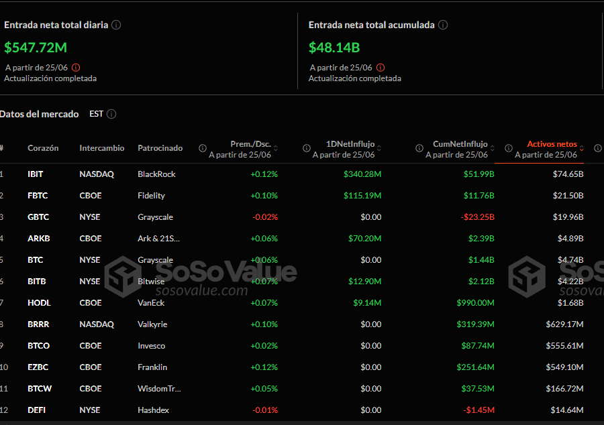Click the $9.14M inflow for HODL
The width and height of the screenshot is (604, 425).
(x=367, y=303)
